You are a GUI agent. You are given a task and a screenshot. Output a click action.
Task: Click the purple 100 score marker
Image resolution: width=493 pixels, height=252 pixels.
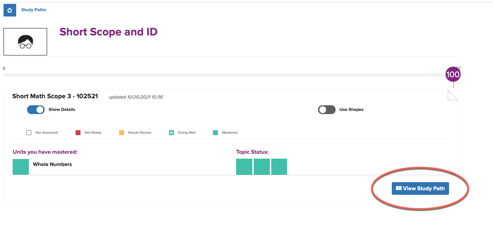coord(453,74)
